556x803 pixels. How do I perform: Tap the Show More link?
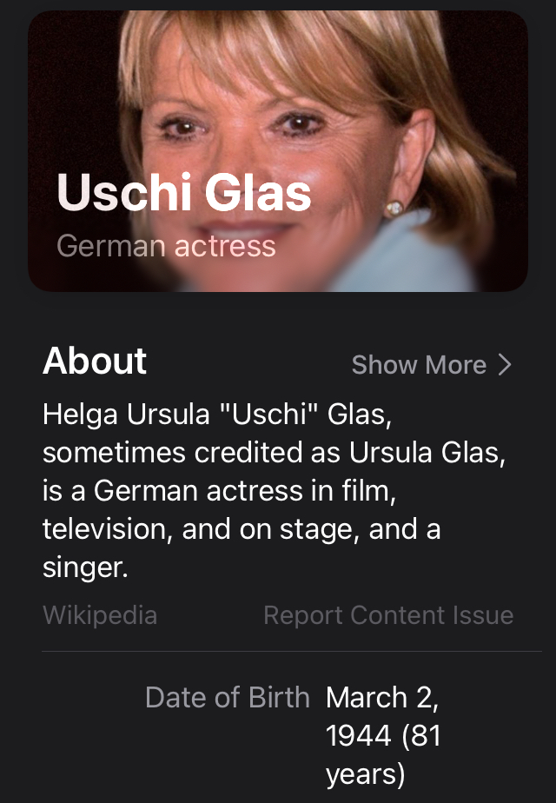(419, 365)
